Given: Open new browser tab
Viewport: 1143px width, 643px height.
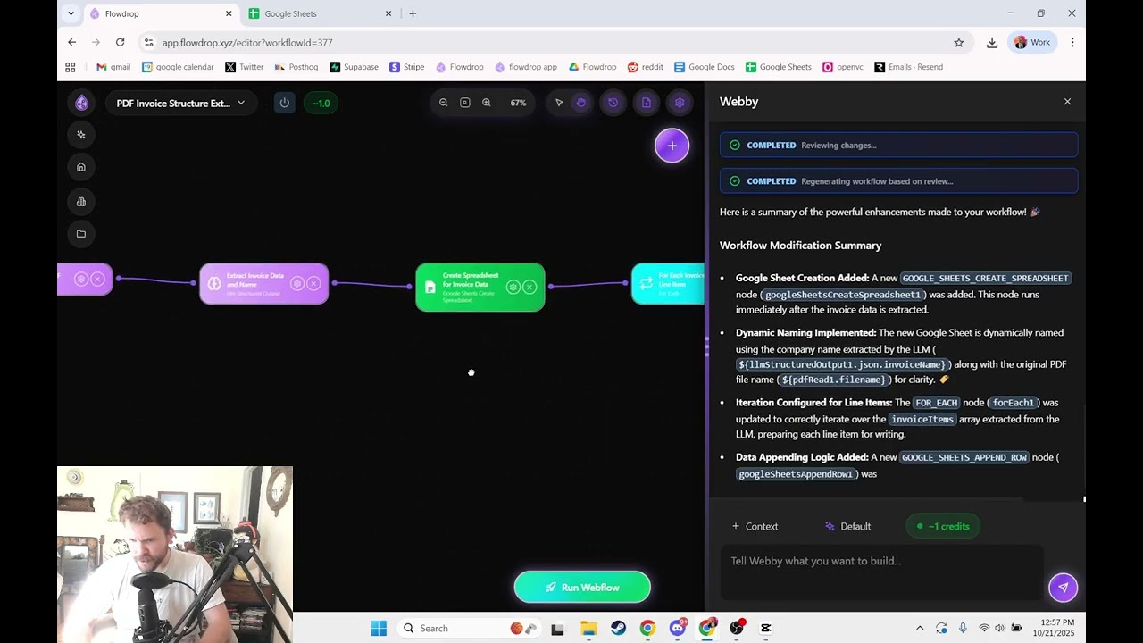Looking at the screenshot, I should tap(413, 13).
